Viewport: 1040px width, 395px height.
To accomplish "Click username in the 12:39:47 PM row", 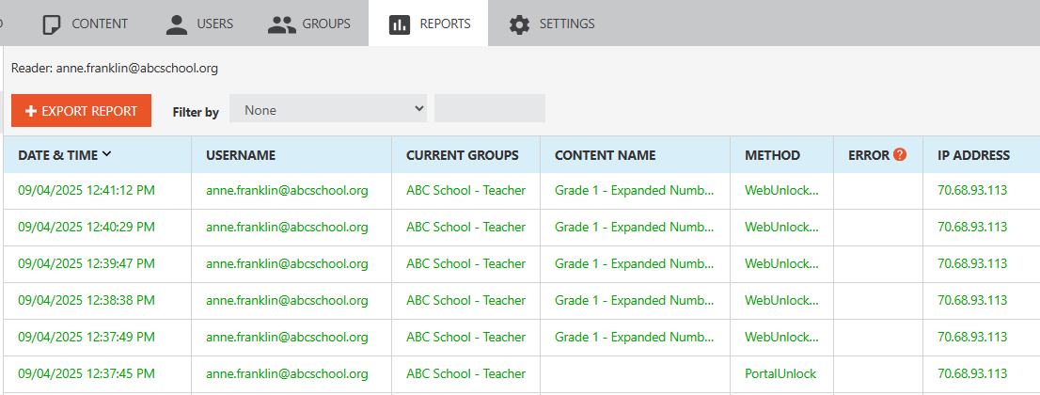I will point(287,263).
